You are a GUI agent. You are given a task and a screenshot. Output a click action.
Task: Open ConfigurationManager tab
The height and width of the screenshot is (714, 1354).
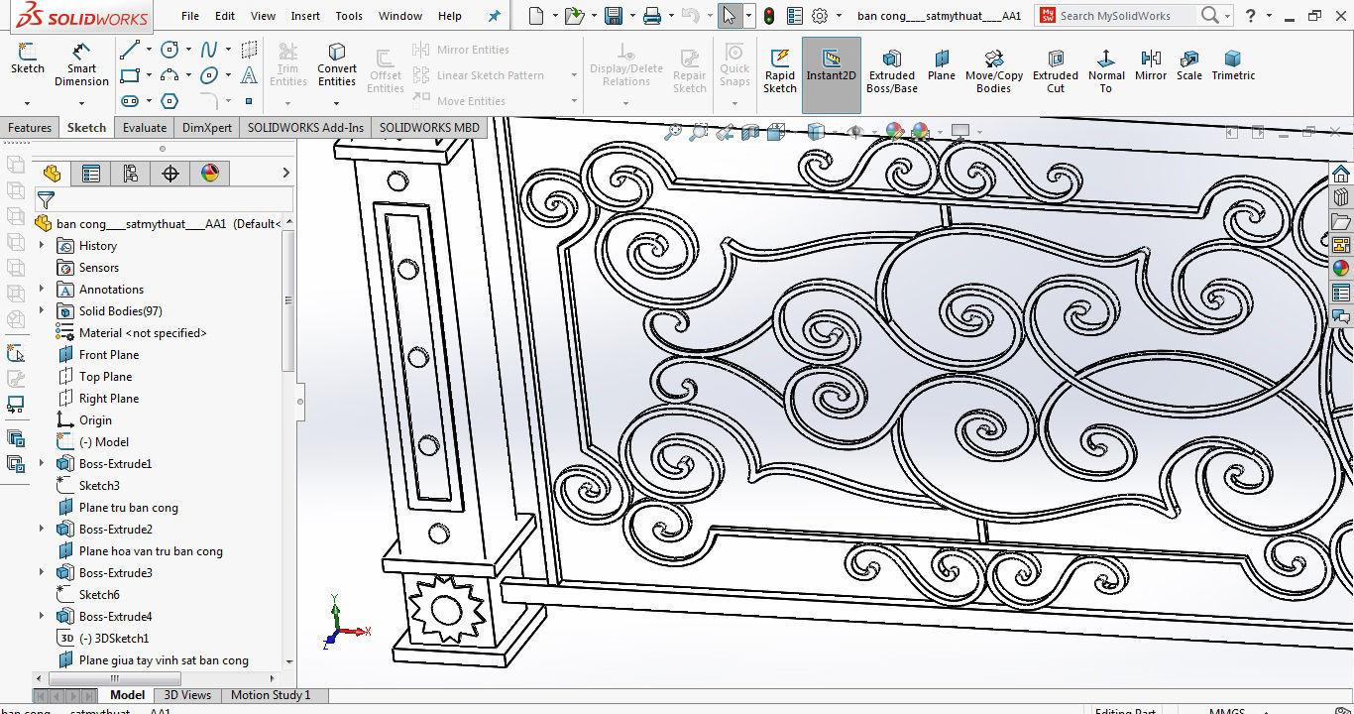click(131, 174)
